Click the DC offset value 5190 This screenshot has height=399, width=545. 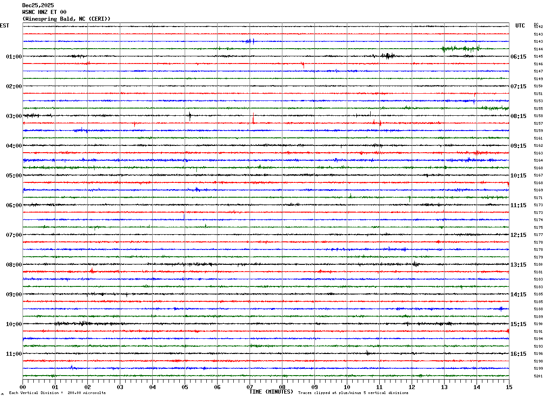pyautogui.click(x=538, y=324)
